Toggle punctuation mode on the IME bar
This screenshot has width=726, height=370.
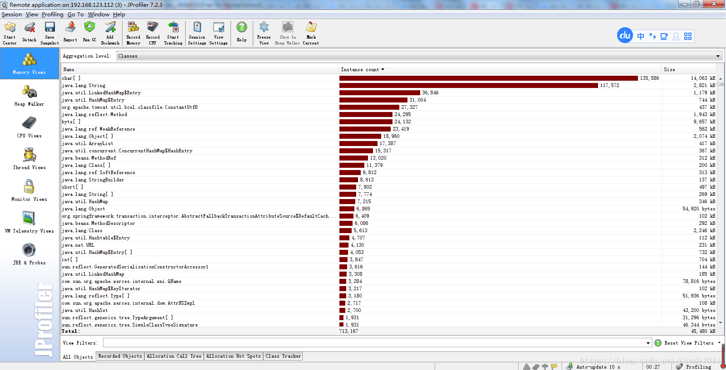tap(652, 36)
